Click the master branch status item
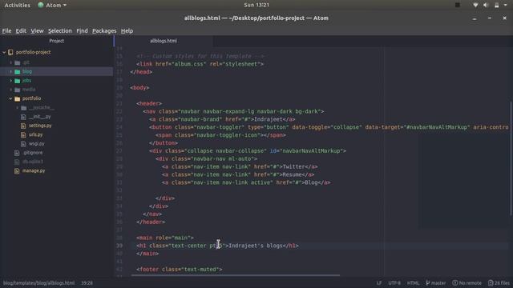Screen dimensions: 513x288 (435, 282)
